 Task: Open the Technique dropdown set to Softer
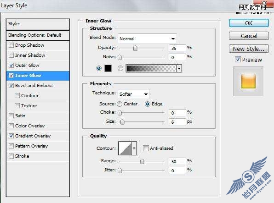pyautogui.click(x=134, y=94)
